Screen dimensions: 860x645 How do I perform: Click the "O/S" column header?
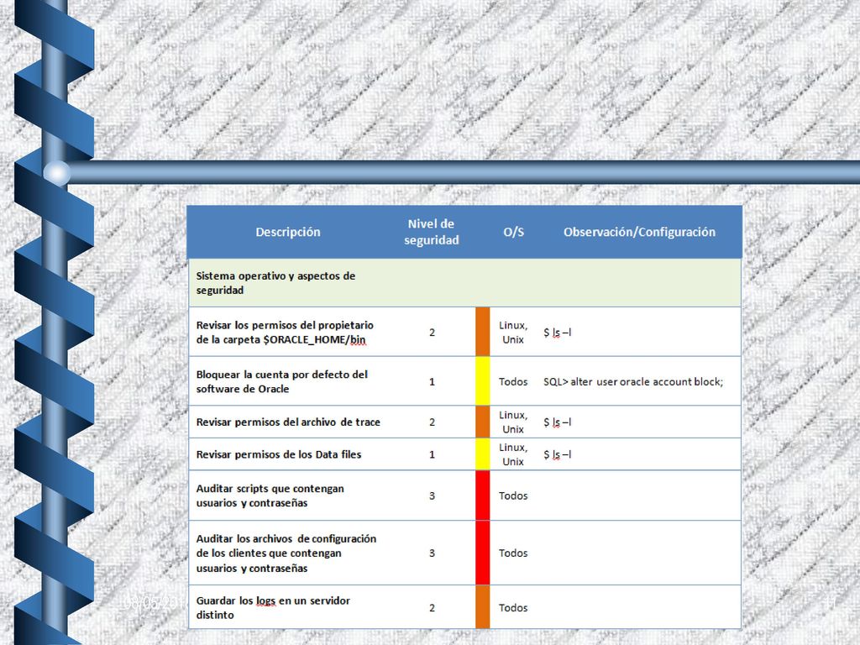click(513, 232)
